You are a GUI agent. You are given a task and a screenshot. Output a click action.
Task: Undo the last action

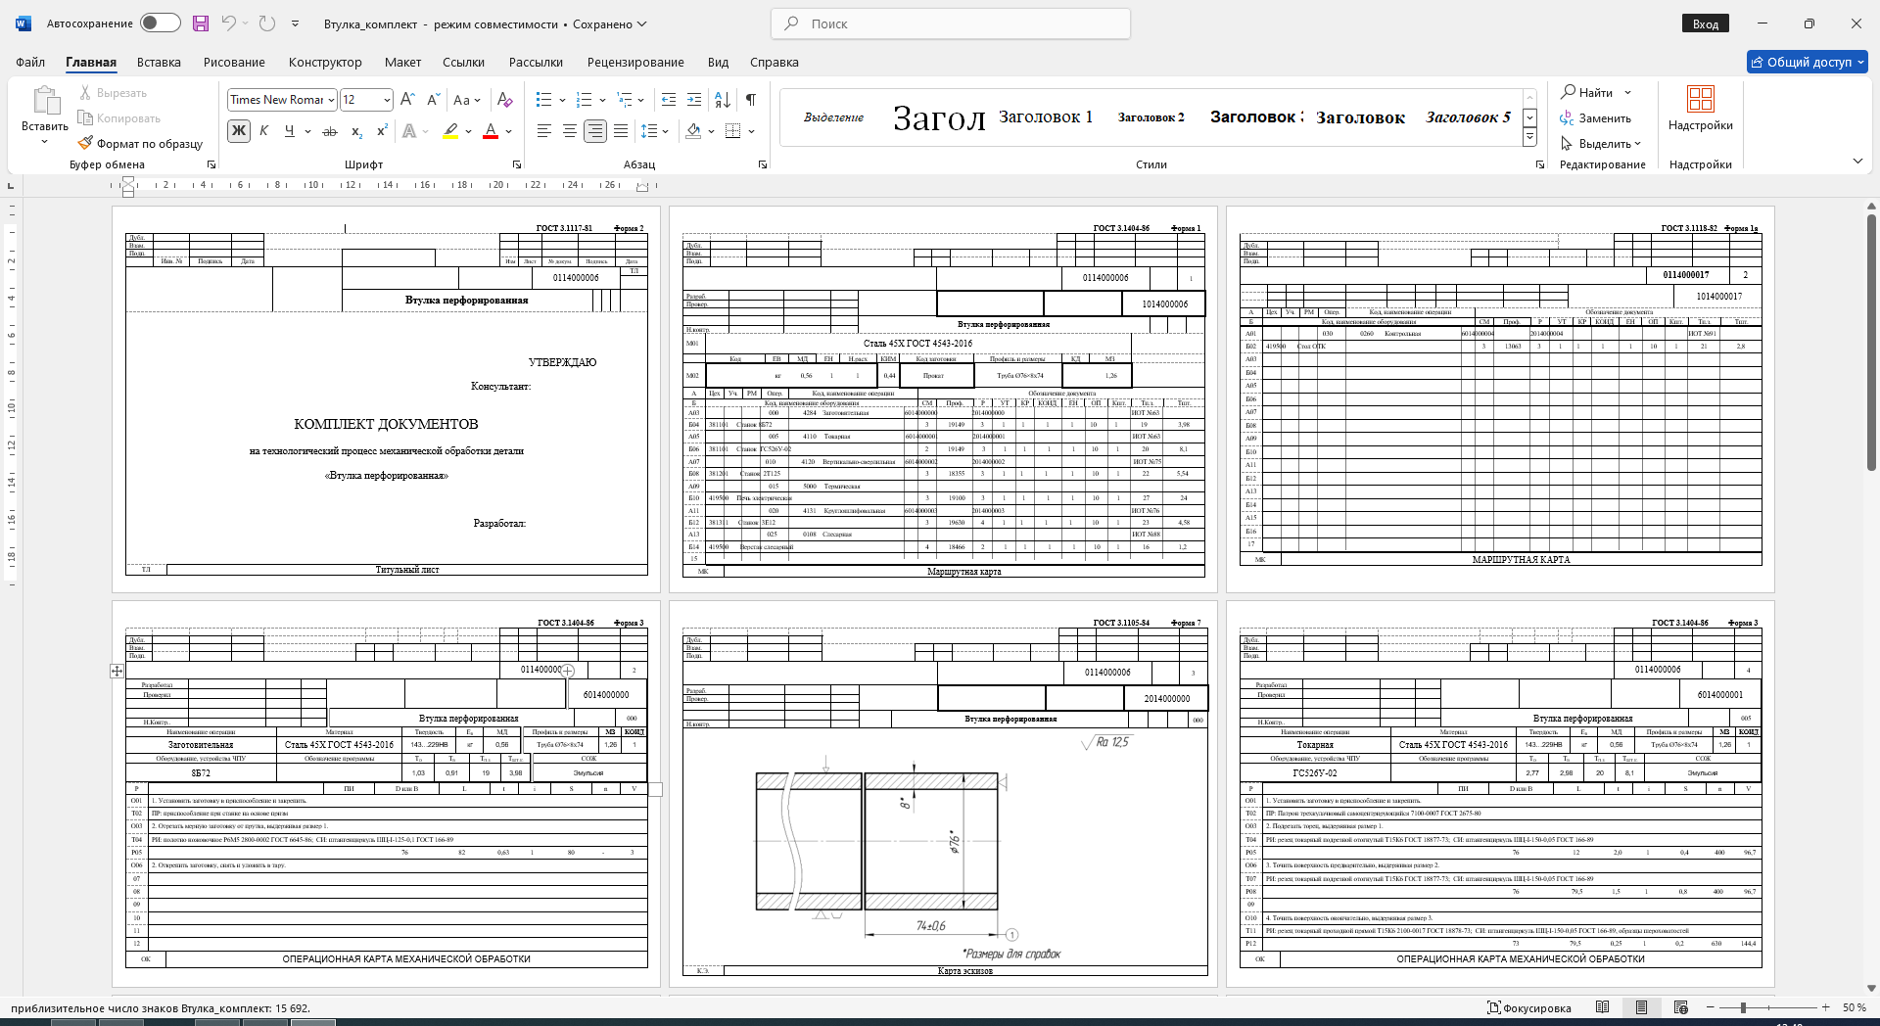pyautogui.click(x=228, y=23)
